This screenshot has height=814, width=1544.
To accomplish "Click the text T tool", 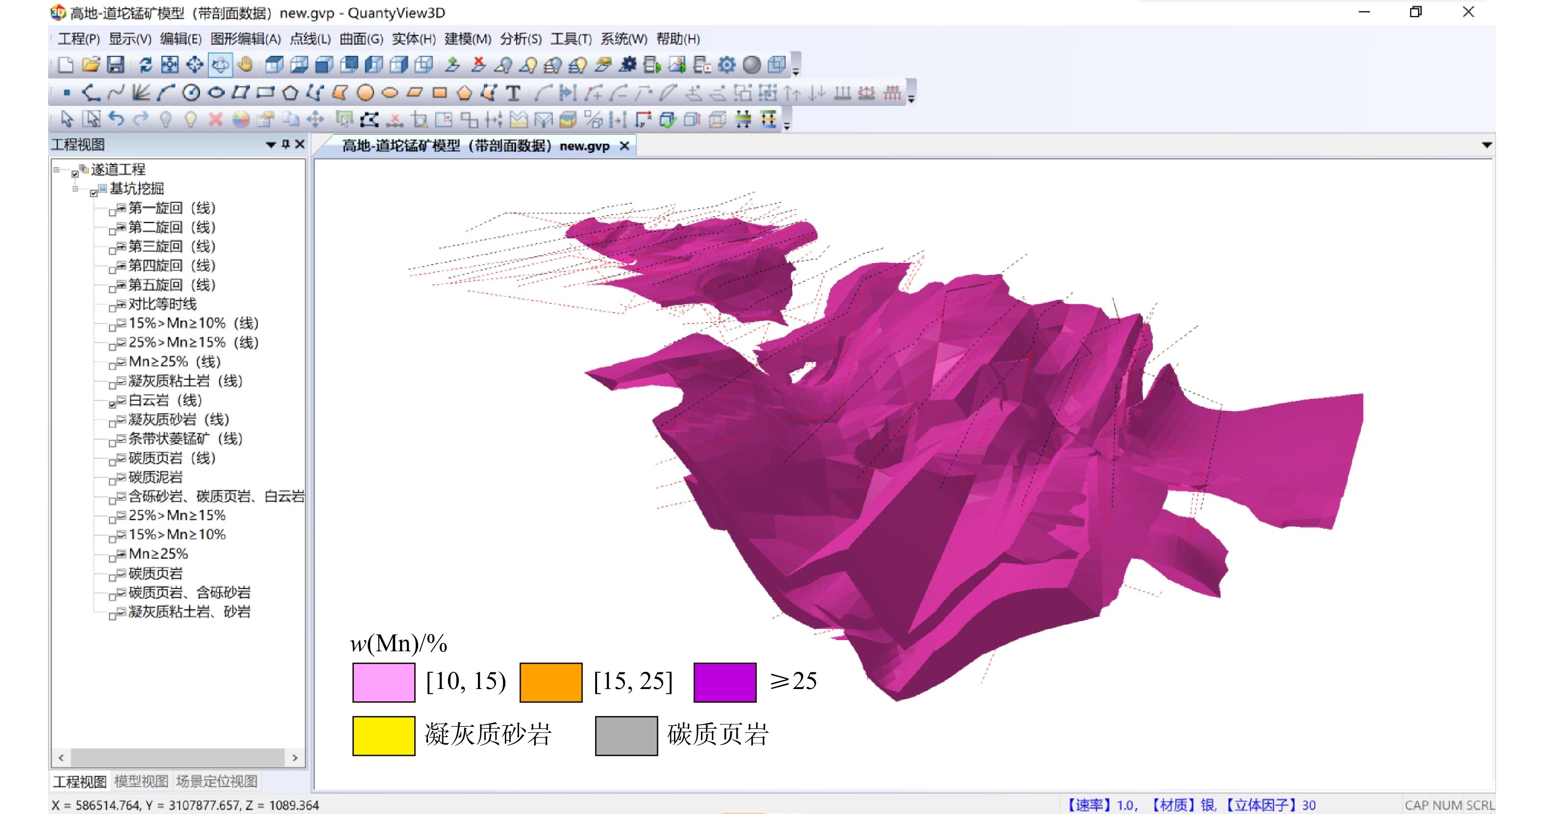I will [x=513, y=93].
